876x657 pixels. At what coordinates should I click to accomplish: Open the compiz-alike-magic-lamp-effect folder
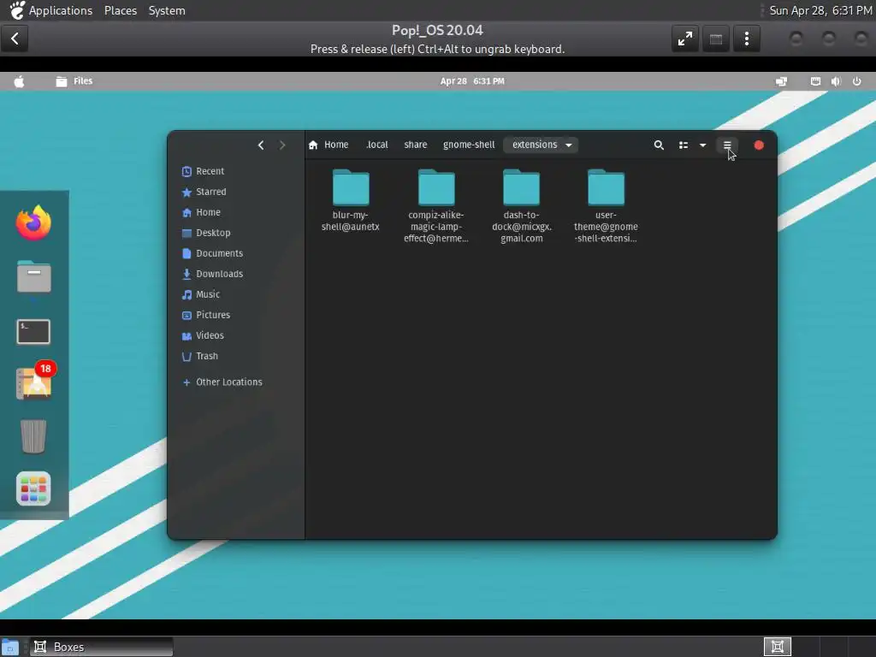coord(436,205)
